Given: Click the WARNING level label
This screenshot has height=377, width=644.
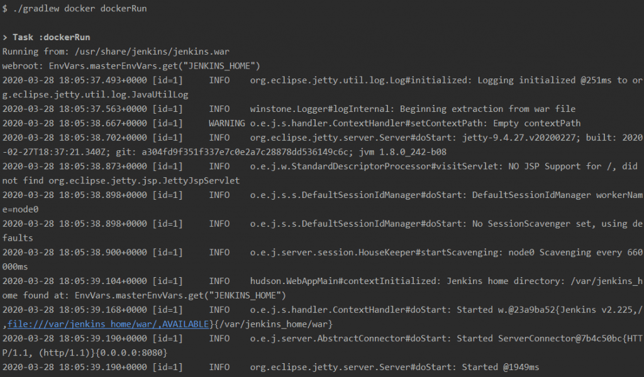Looking at the screenshot, I should point(227,123).
